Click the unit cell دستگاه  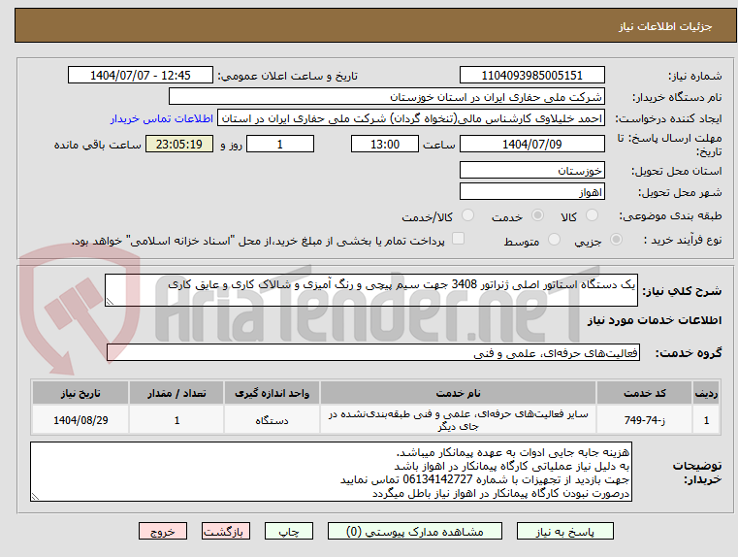point(273,420)
